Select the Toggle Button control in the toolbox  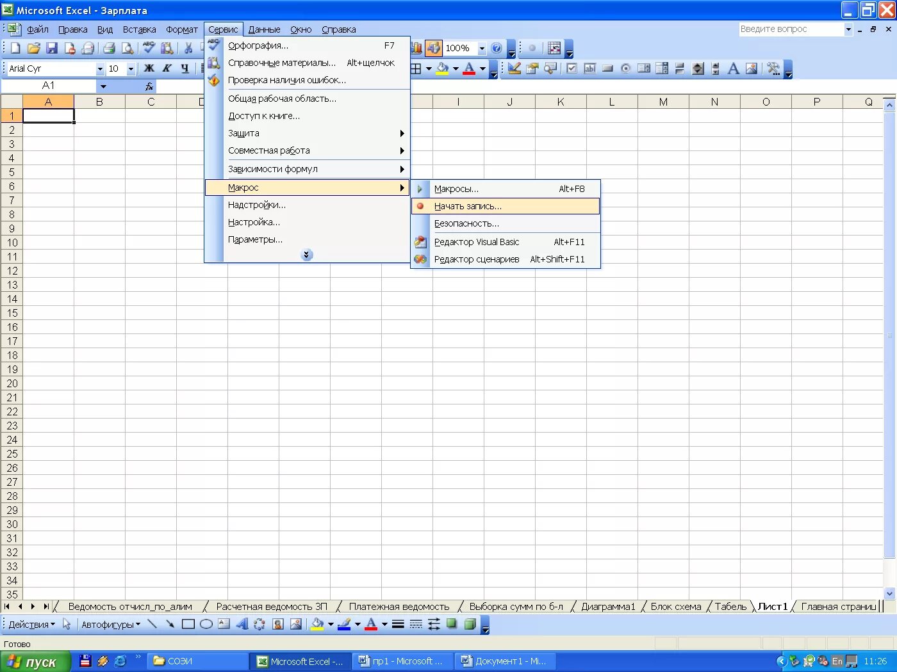coord(680,68)
